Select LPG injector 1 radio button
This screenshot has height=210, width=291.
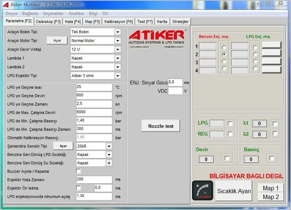[x=255, y=47]
